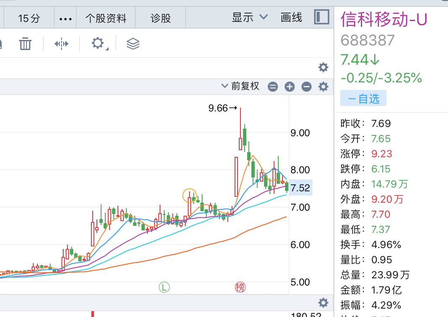
Task: Click the 6.00 price axis label
Action: (300, 245)
